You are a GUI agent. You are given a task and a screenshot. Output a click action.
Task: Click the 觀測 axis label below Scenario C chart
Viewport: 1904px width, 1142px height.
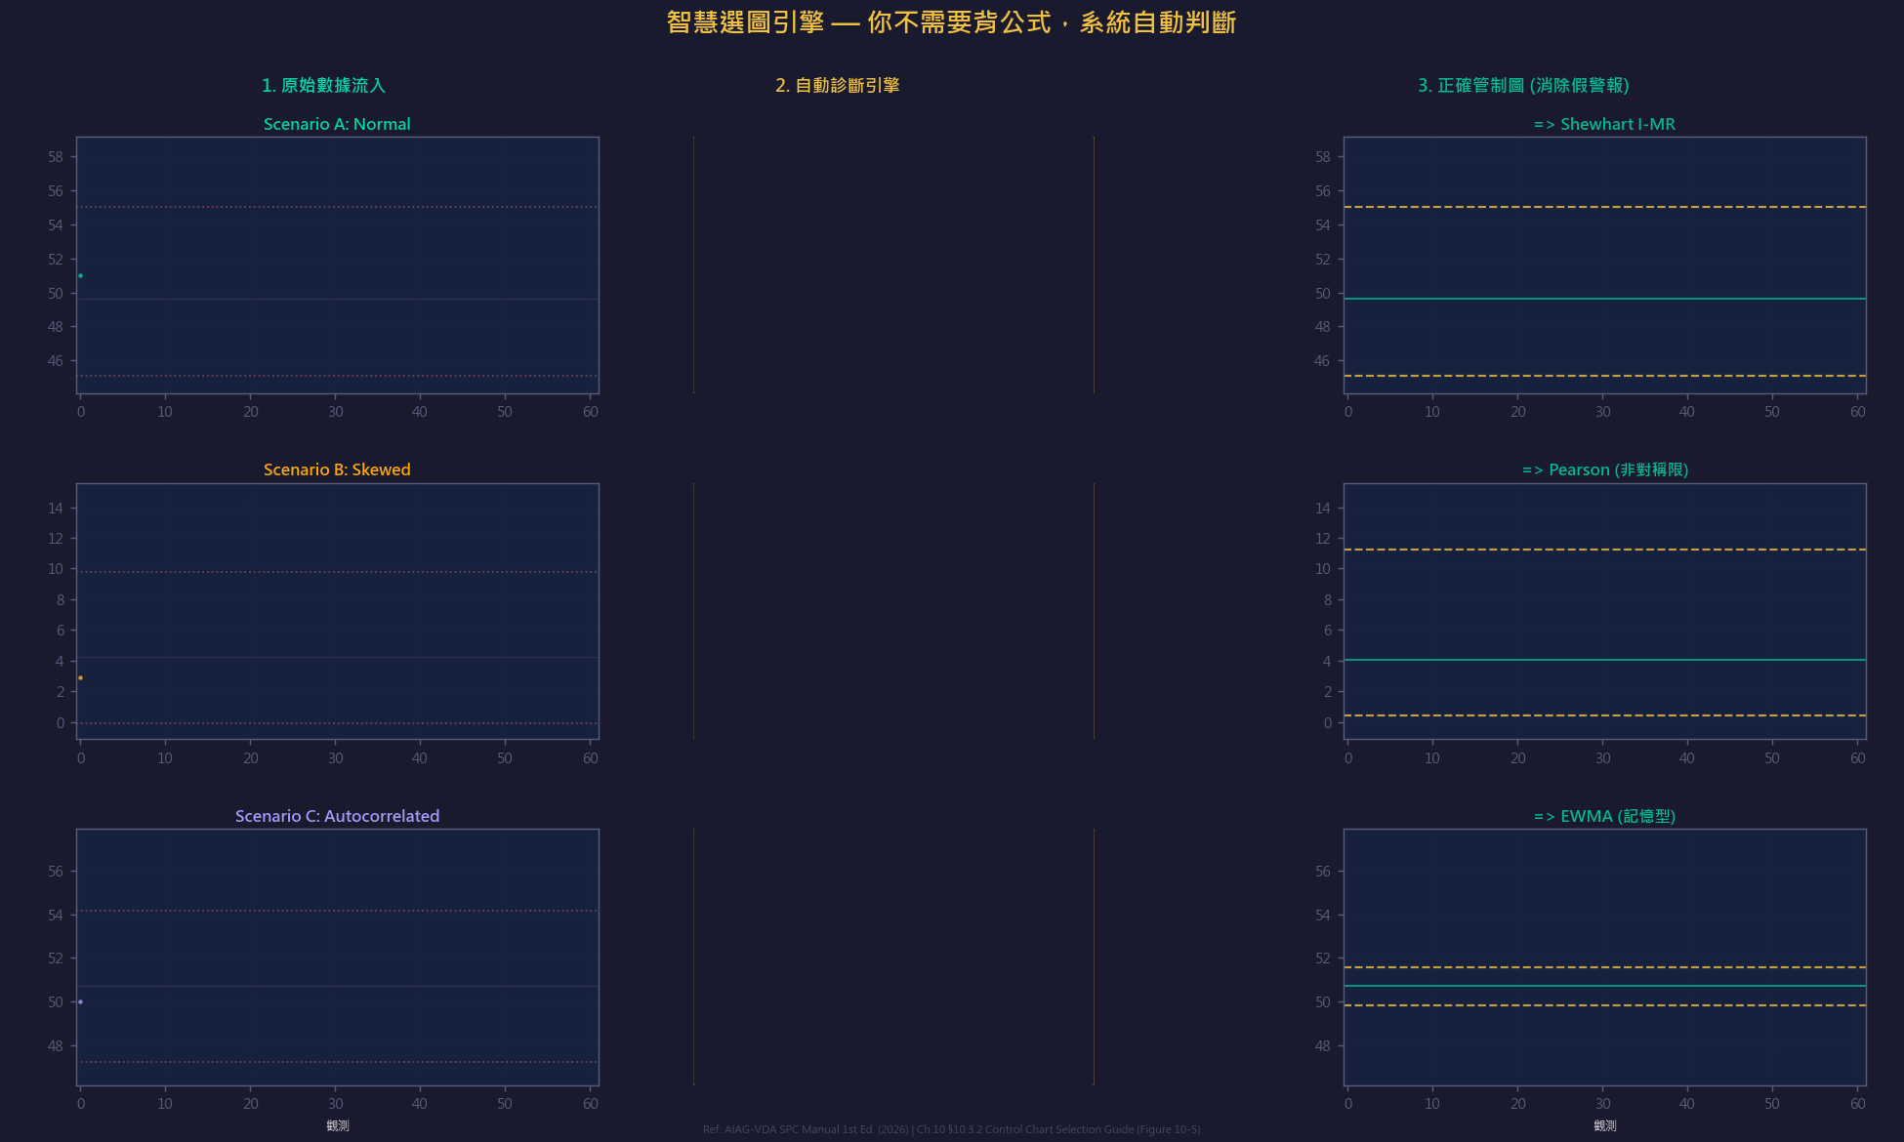[x=337, y=1124]
